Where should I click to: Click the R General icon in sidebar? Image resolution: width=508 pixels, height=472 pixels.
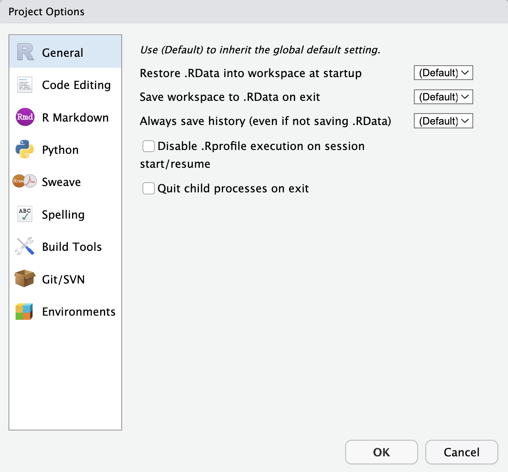tap(24, 52)
